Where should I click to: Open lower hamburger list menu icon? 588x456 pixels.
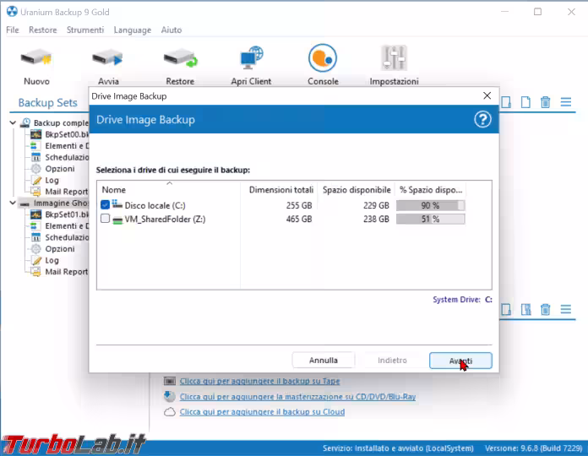(566, 309)
